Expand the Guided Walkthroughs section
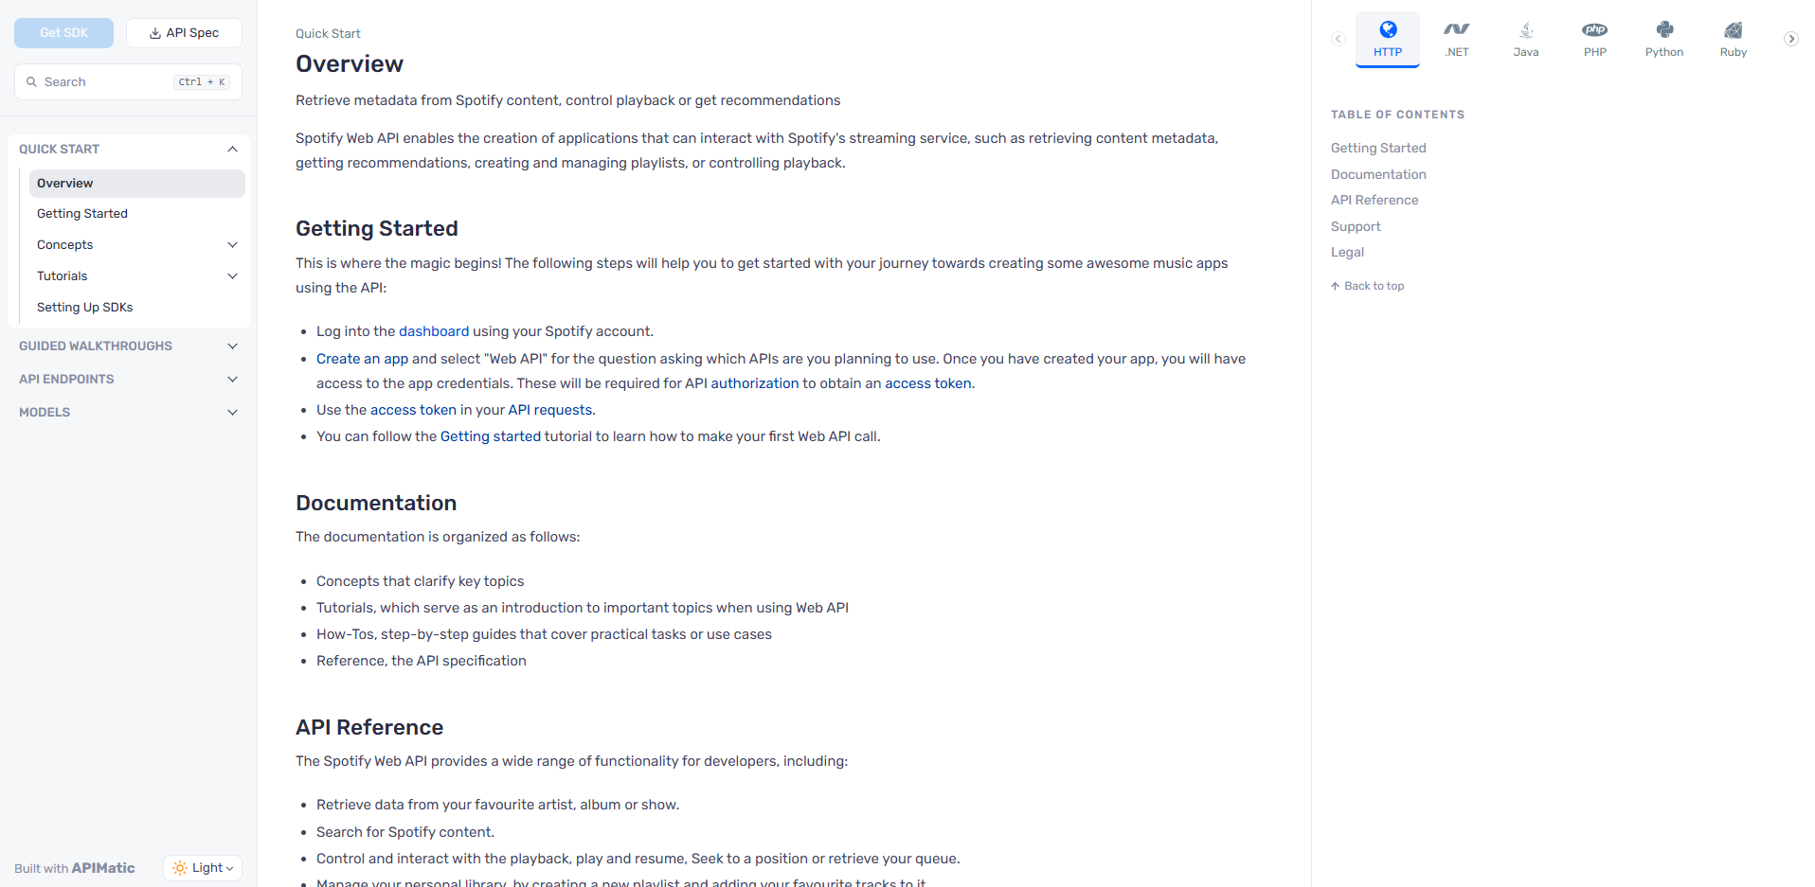1815x887 pixels. point(232,346)
